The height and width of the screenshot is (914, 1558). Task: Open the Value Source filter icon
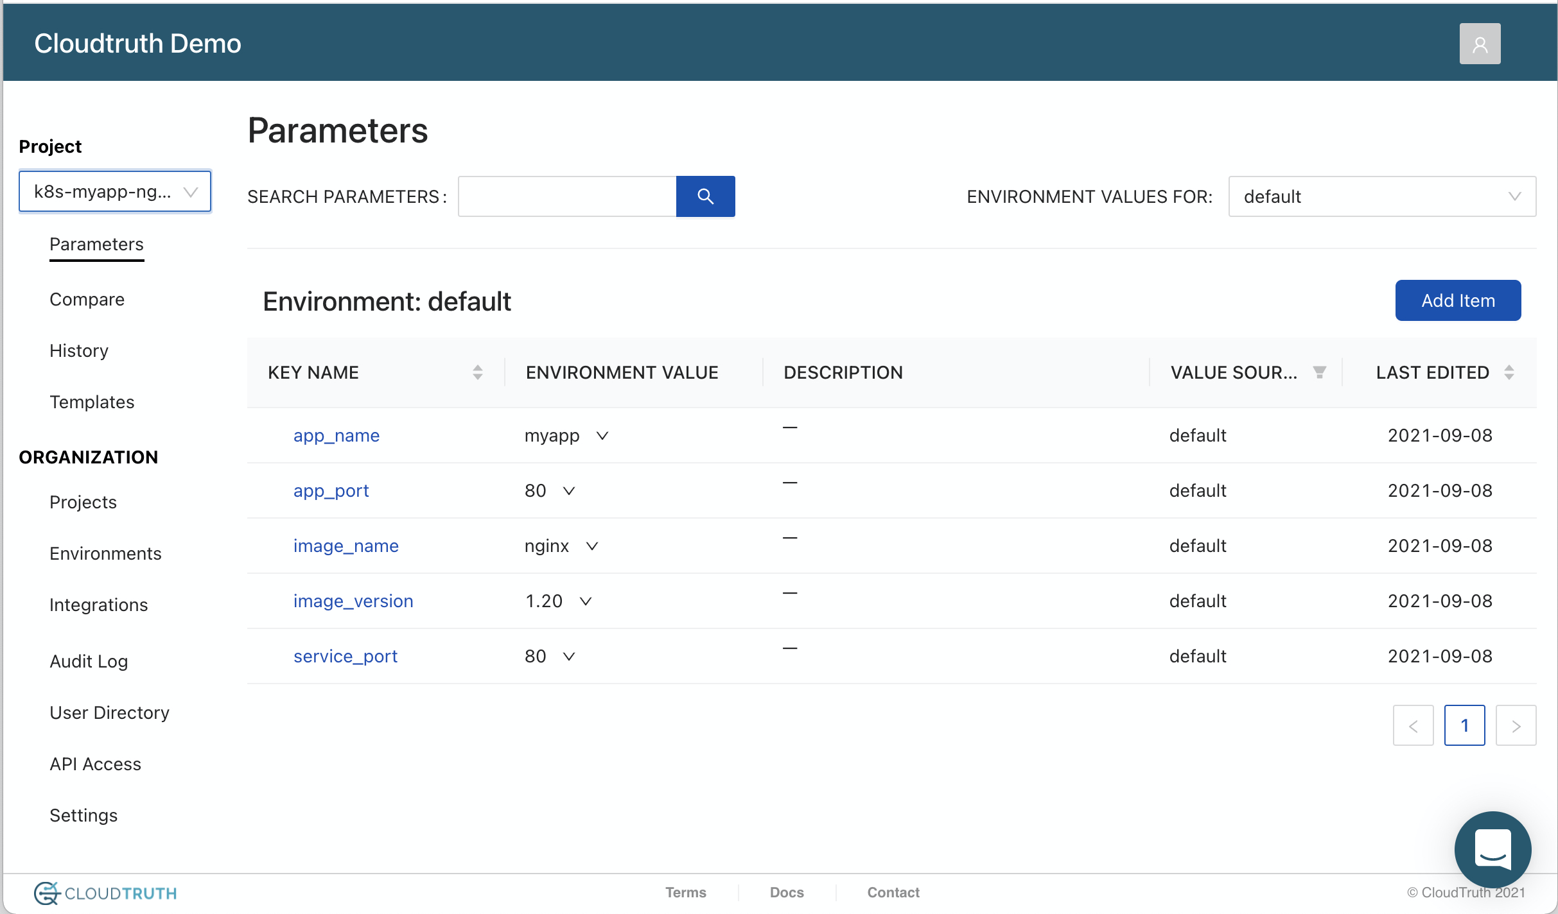click(x=1319, y=372)
